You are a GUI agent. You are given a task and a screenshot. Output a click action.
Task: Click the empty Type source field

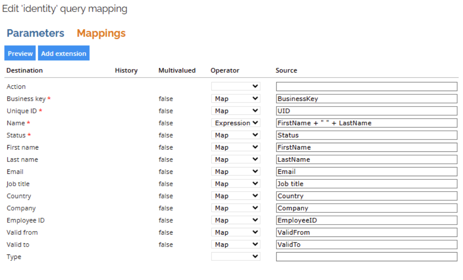click(367, 257)
